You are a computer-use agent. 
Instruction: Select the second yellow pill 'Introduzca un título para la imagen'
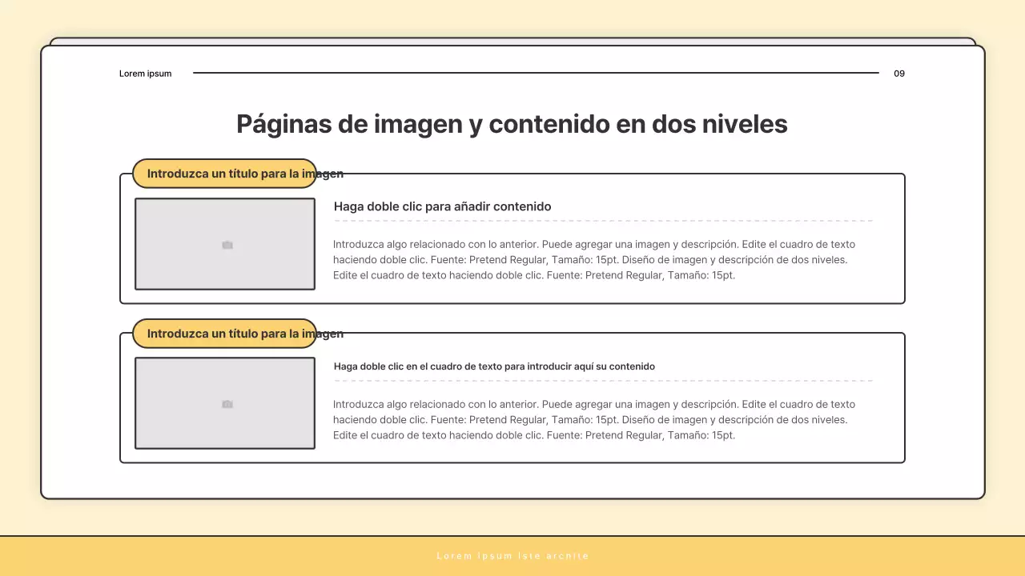223,334
